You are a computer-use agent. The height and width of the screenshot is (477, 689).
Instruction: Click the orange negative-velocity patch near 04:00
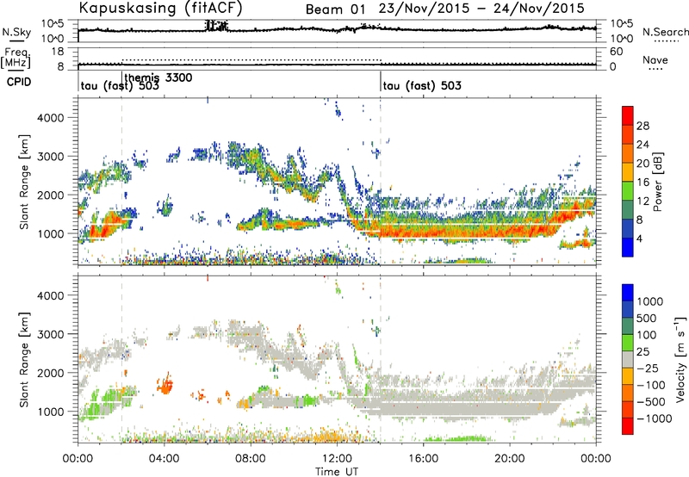[165, 385]
